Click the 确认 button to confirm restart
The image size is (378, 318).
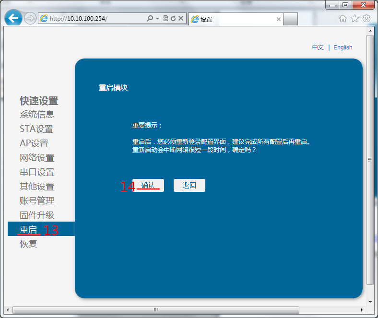point(148,186)
